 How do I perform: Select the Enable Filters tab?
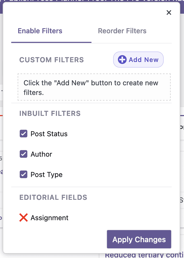(x=40, y=31)
